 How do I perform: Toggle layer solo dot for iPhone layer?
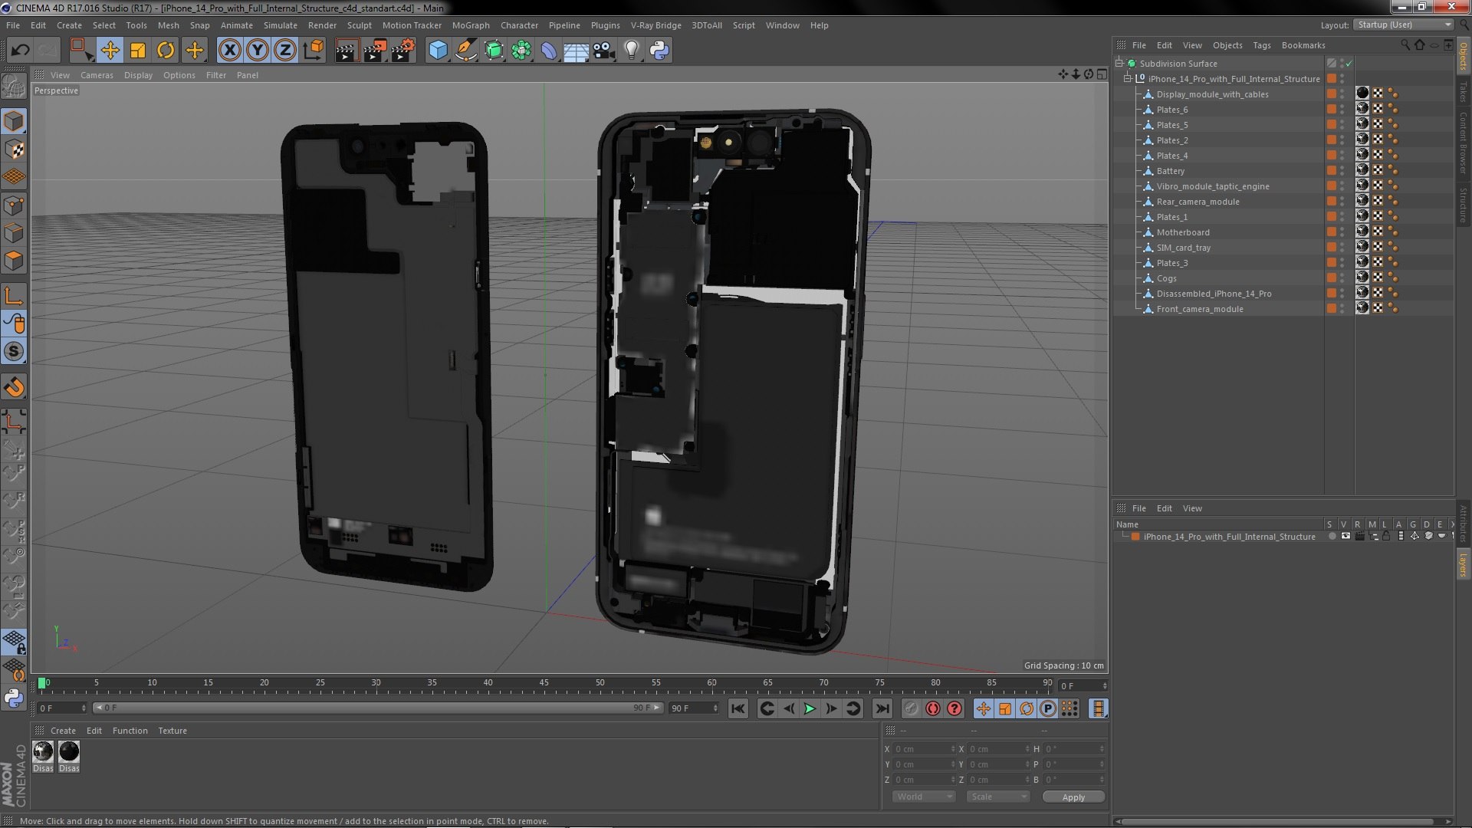point(1332,537)
